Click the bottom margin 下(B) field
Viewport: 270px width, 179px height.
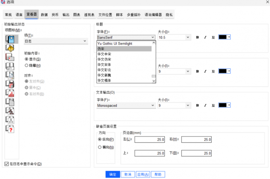[197, 153]
